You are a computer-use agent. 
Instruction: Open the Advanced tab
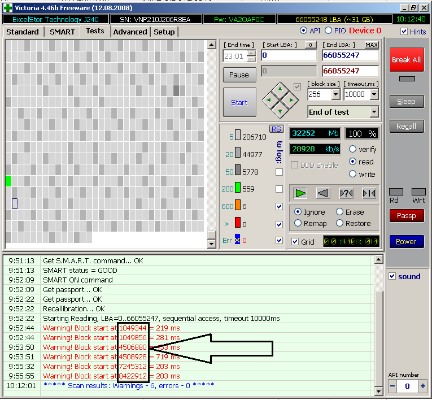[130, 32]
